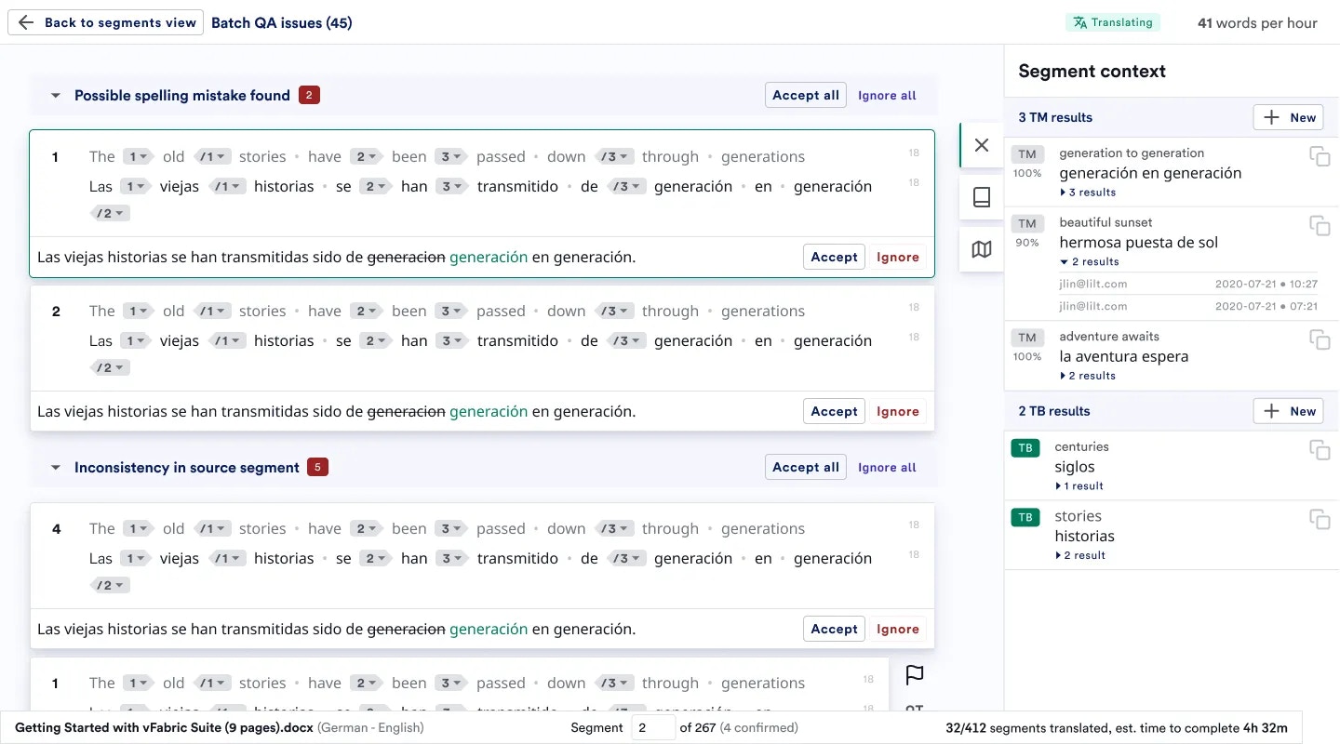Open the map icon in the side toolbar
Screen dimensions: 1340x744
pos(982,249)
